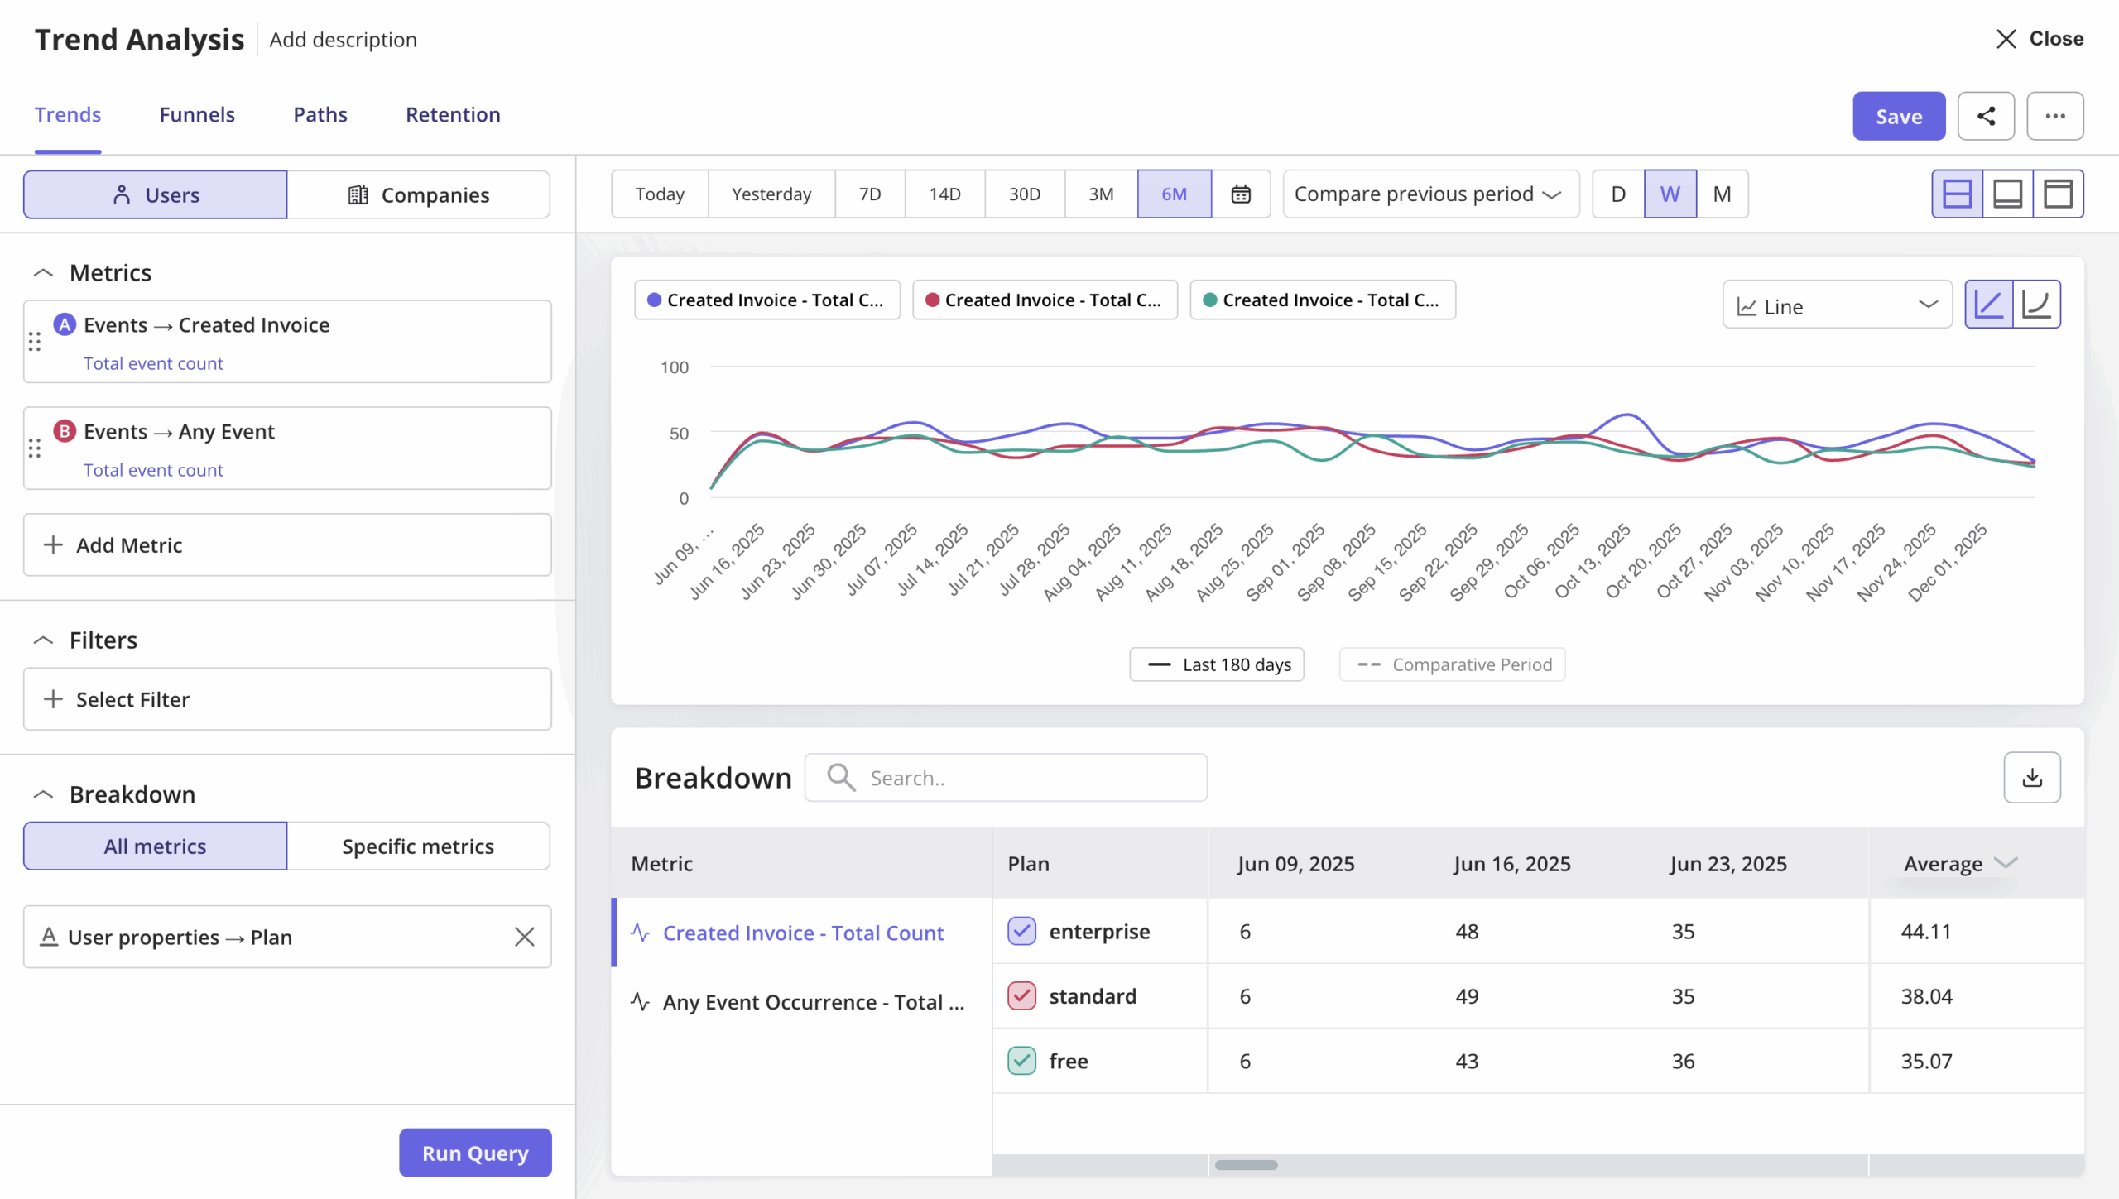The image size is (2119, 1199).
Task: Switch granularity to Monthly
Action: tap(1723, 194)
